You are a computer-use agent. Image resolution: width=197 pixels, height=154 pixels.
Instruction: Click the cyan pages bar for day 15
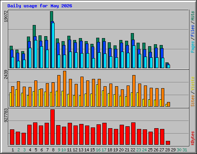(93, 63)
